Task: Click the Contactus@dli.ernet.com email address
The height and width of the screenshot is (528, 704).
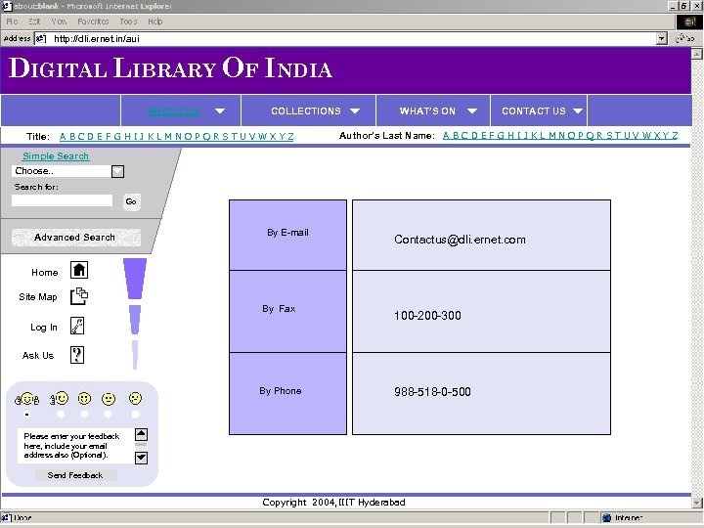Action: pos(460,240)
